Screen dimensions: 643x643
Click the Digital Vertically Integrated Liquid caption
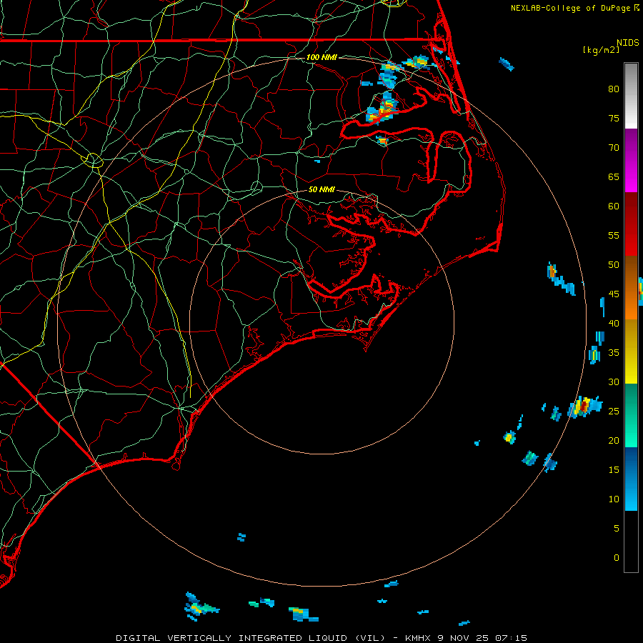point(321,638)
